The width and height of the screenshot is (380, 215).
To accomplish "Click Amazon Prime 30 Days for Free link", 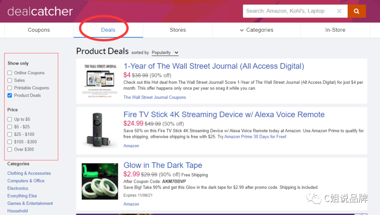I will pos(255,137).
